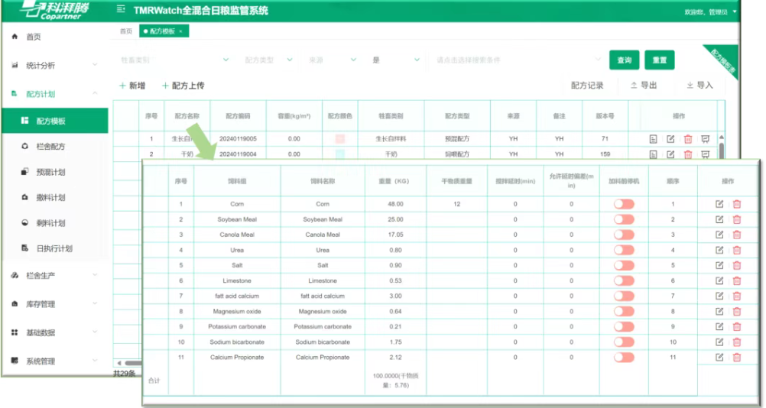This screenshot has width=766, height=408.
Task: Click the green 查询 button
Action: coord(624,60)
